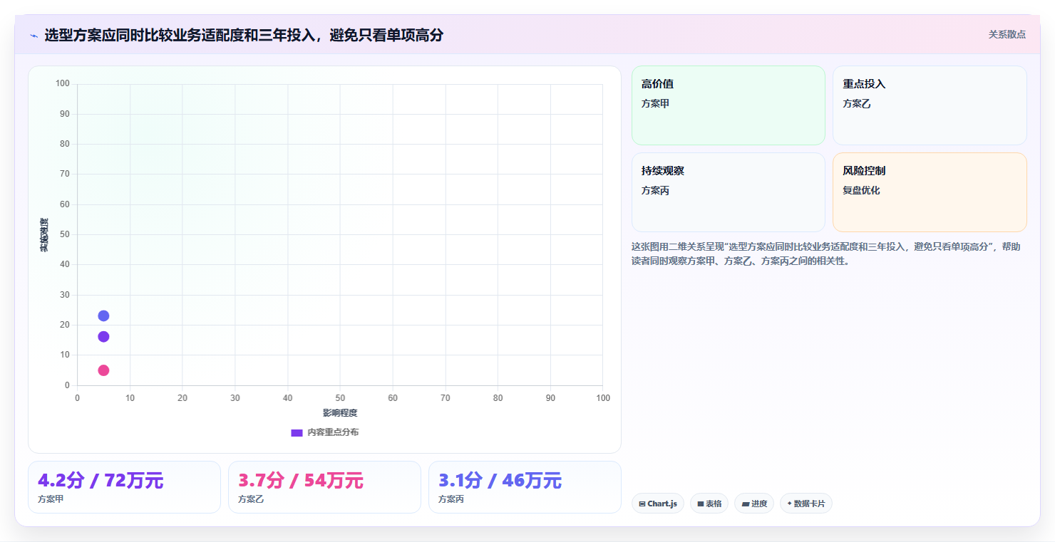Viewport: 1055px width, 542px height.
Task: Select the blue scatter point near 23
Action: tap(103, 316)
